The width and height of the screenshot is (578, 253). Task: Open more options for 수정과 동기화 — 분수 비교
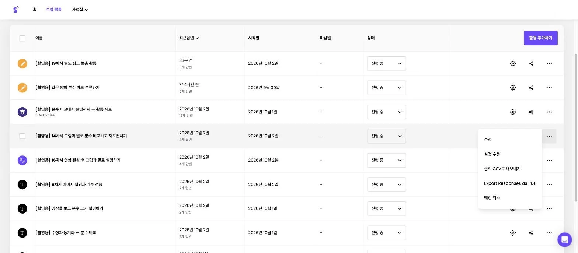(549, 233)
